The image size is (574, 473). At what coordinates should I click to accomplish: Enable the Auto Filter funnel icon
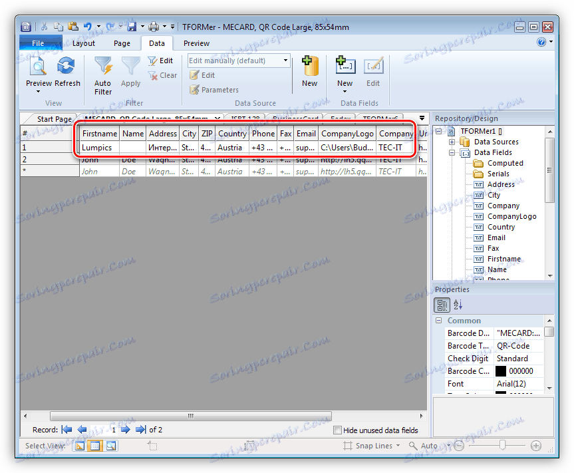coord(103,67)
